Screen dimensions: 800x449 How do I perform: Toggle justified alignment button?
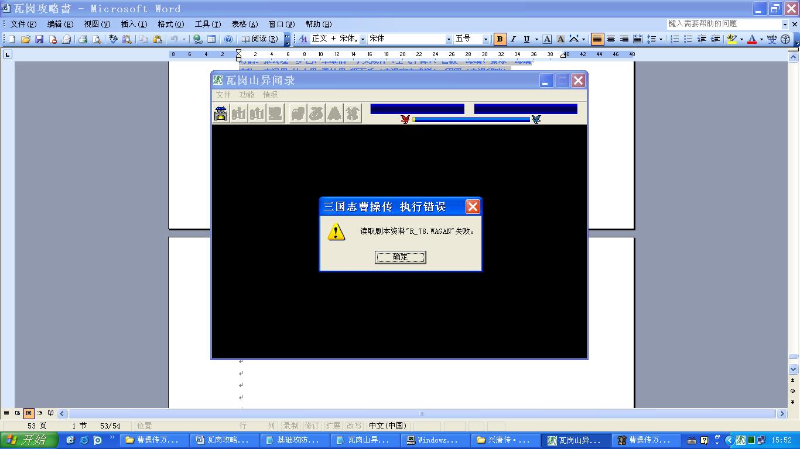pos(597,39)
